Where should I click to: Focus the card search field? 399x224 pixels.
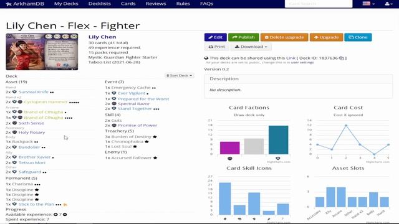[x=319, y=4]
